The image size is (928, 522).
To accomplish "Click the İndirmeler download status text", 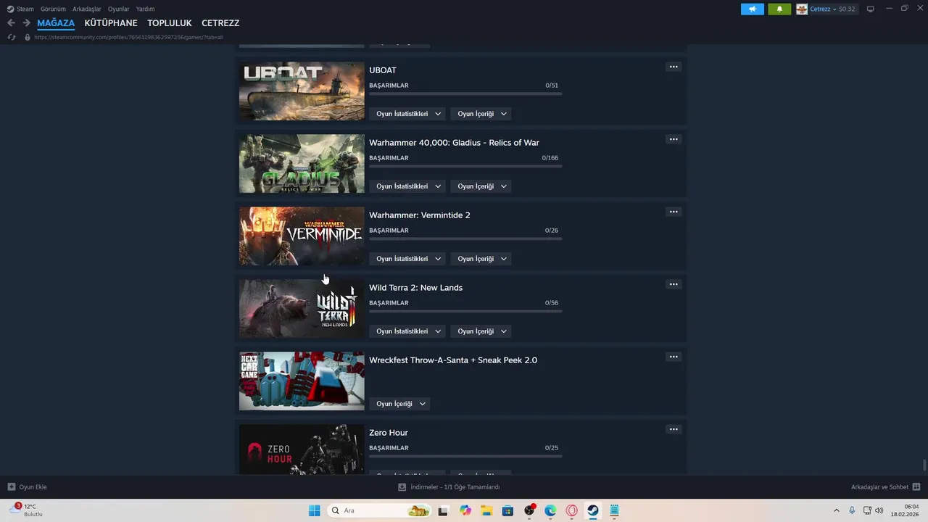I will coord(455,487).
